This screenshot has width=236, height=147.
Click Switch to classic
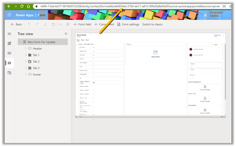[152, 24]
